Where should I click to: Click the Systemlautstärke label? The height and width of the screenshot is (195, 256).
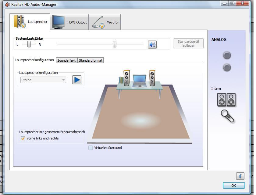29,38
